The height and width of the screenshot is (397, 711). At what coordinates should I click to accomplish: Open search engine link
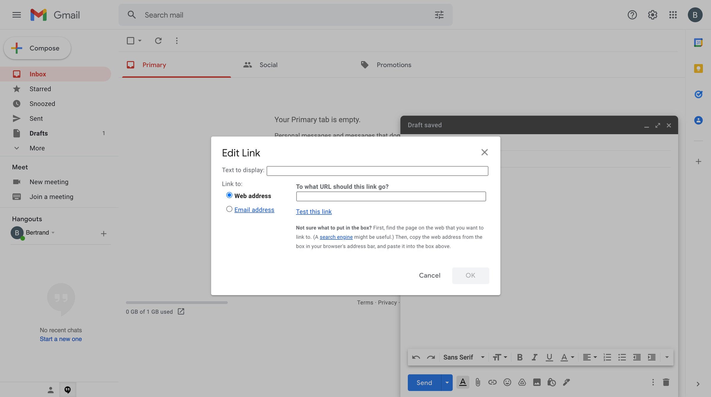coord(336,237)
